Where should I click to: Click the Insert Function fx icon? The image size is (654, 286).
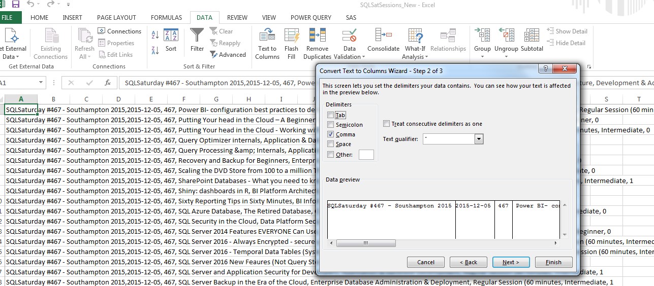(x=107, y=83)
